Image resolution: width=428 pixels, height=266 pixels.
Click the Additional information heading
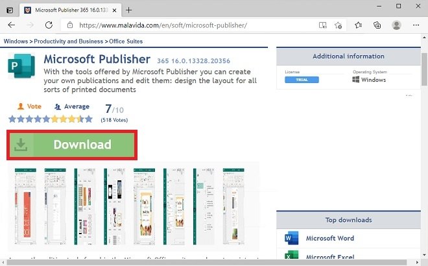pyautogui.click(x=348, y=56)
